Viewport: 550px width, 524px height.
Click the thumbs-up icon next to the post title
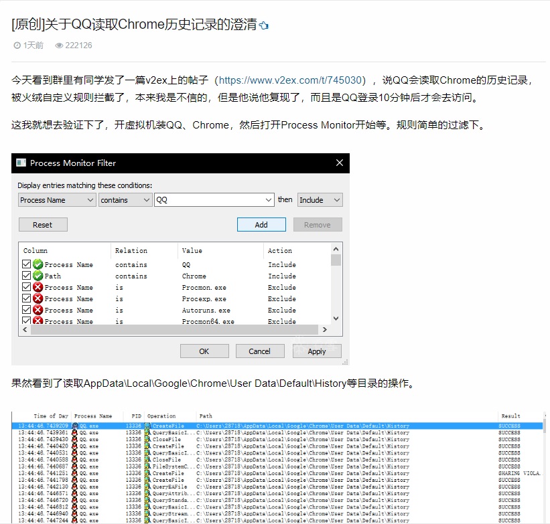pyautogui.click(x=263, y=24)
